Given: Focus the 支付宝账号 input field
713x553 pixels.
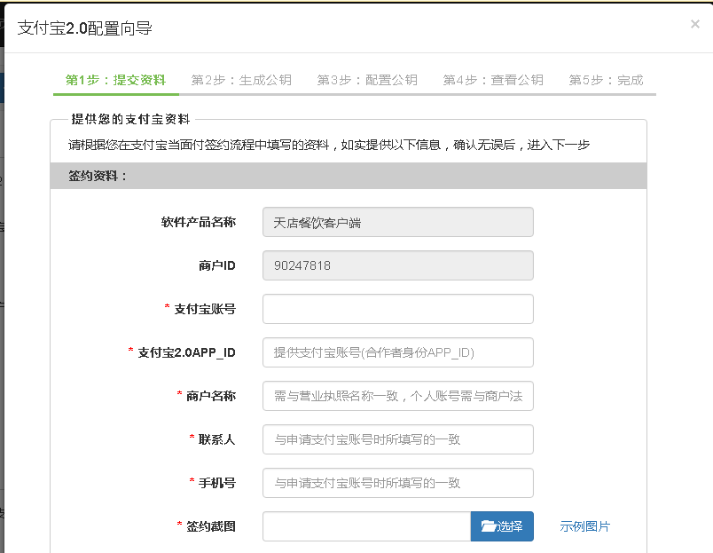Looking at the screenshot, I should point(398,309).
